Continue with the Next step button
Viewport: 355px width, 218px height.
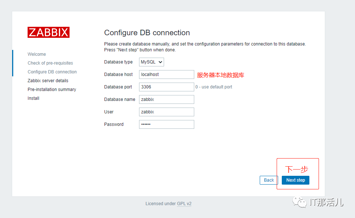click(x=295, y=180)
